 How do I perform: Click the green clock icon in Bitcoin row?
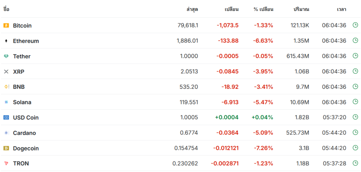(x=355, y=25)
